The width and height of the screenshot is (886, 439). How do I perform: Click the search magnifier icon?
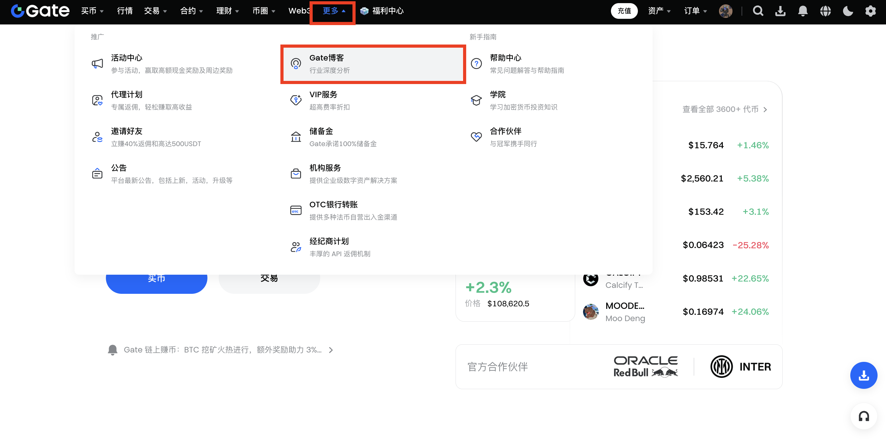coord(758,11)
